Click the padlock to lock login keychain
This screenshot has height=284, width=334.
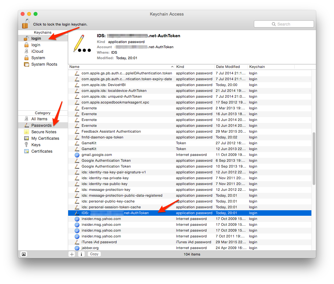[x=26, y=24]
